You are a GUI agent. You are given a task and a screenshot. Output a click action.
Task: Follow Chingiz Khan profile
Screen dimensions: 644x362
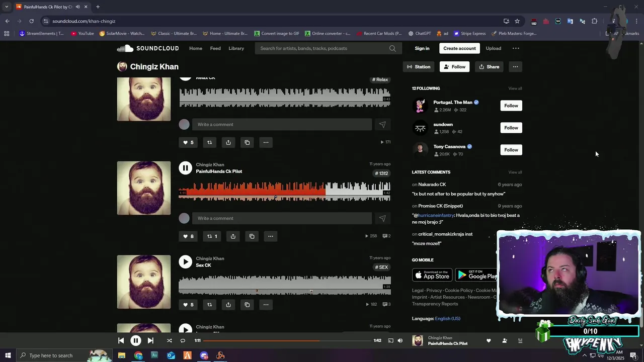[x=454, y=66]
